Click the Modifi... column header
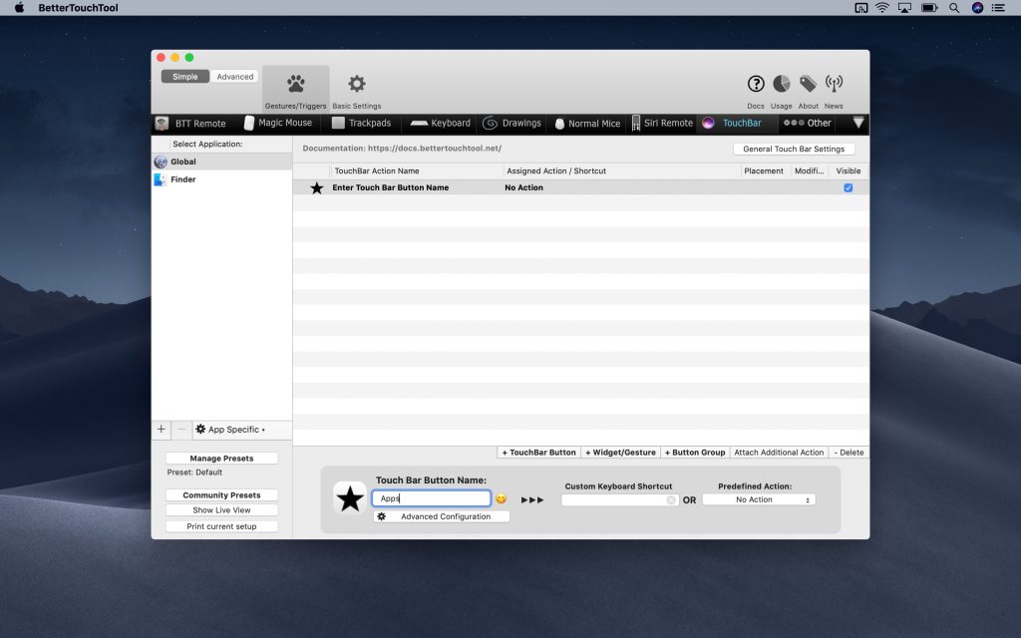The image size is (1021, 638). coord(809,170)
